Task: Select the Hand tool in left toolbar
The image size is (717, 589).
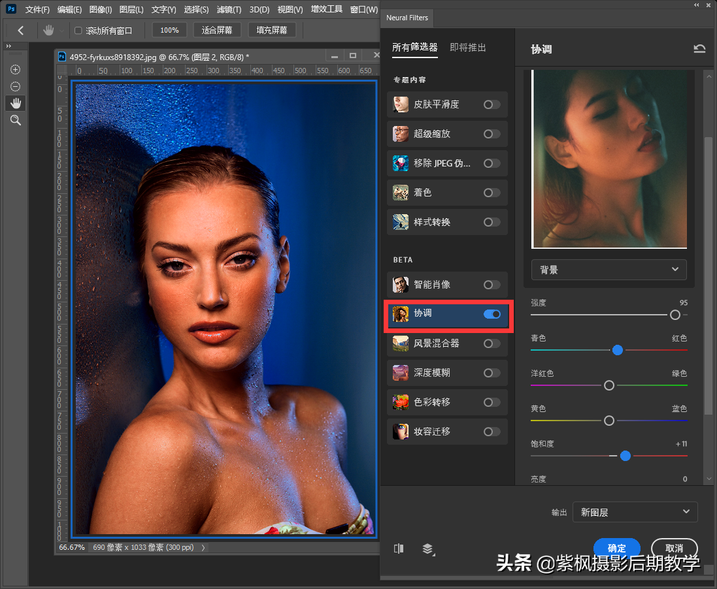Action: coord(16,103)
